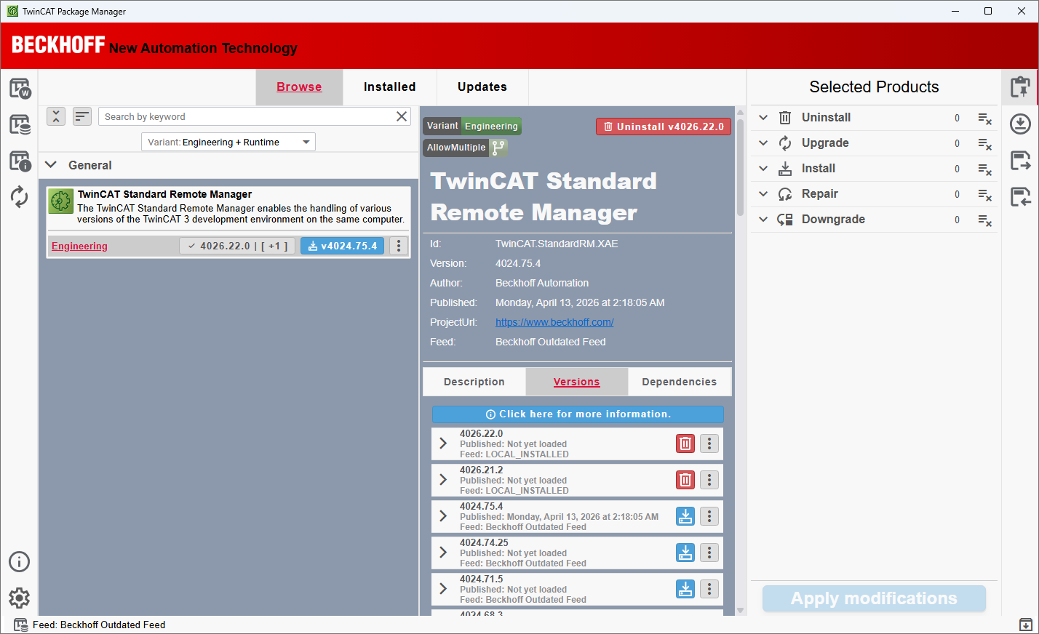This screenshot has width=1039, height=634.
Task: Open the information circle icon at bottom left
Action: click(x=20, y=561)
